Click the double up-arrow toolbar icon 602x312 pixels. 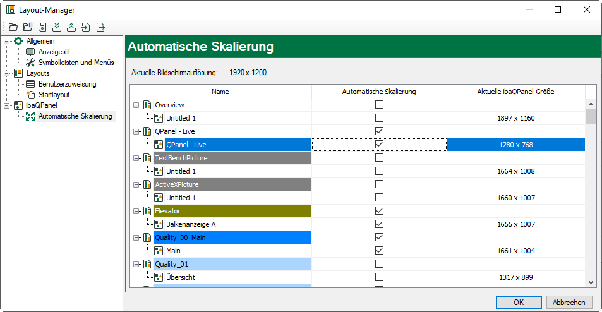tap(71, 27)
